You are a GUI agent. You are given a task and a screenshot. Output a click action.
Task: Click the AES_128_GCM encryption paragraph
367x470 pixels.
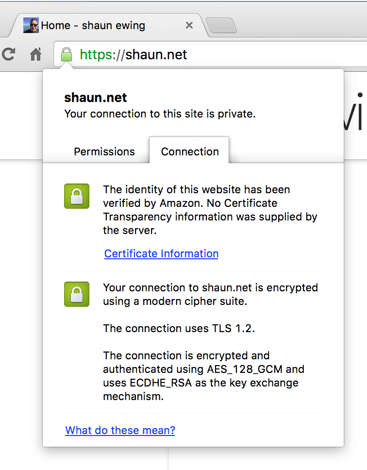tap(203, 376)
